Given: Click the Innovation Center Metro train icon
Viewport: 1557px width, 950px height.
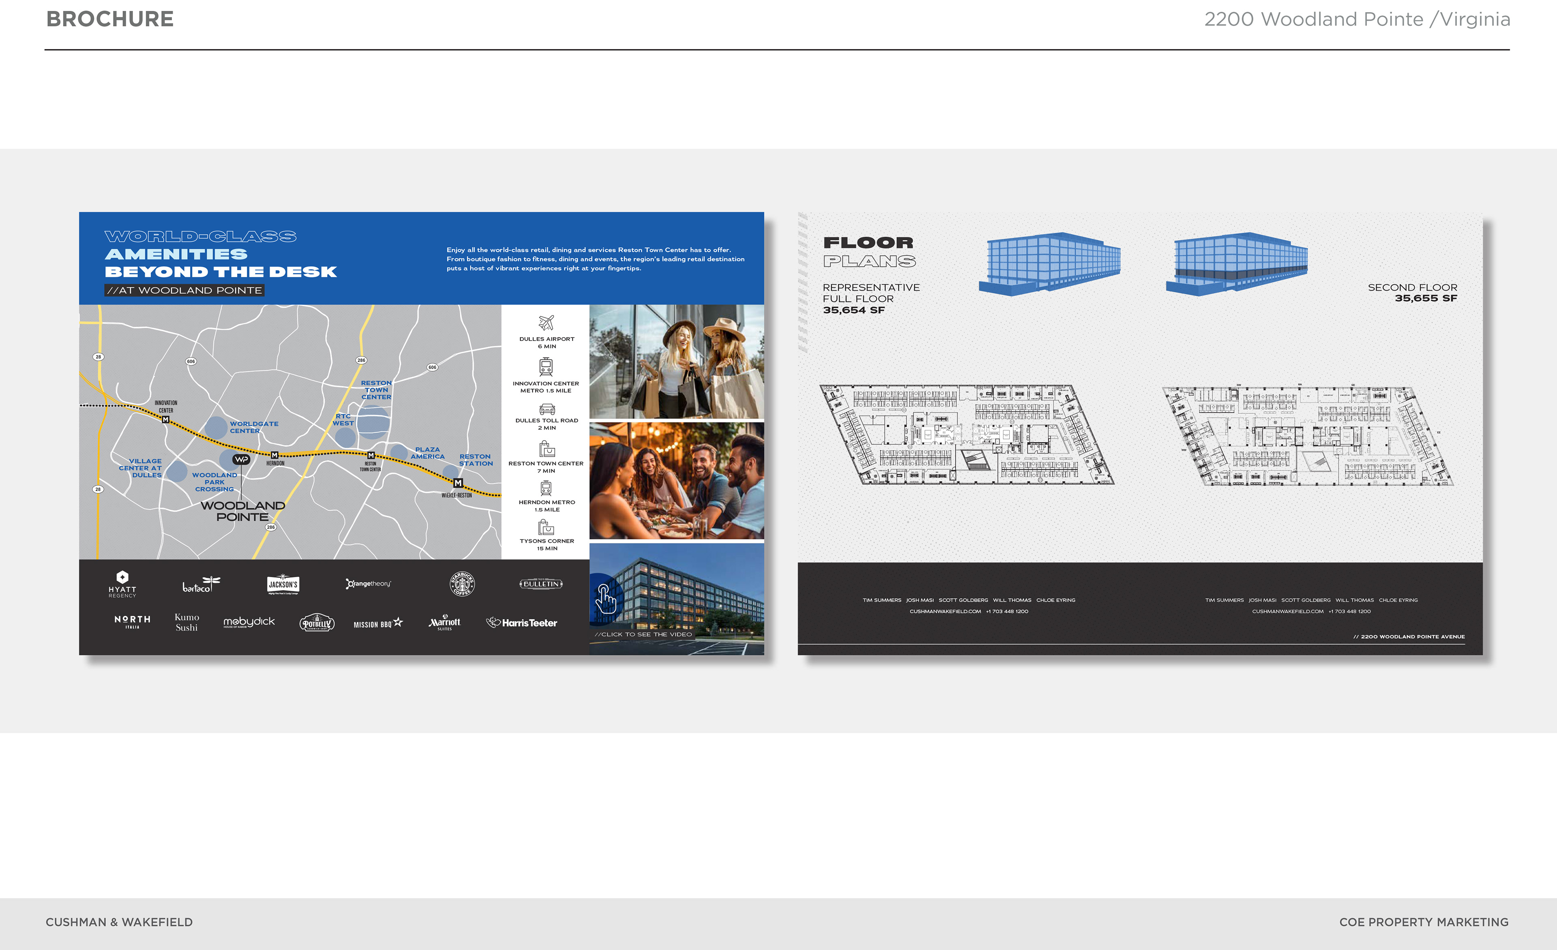Looking at the screenshot, I should 546,367.
